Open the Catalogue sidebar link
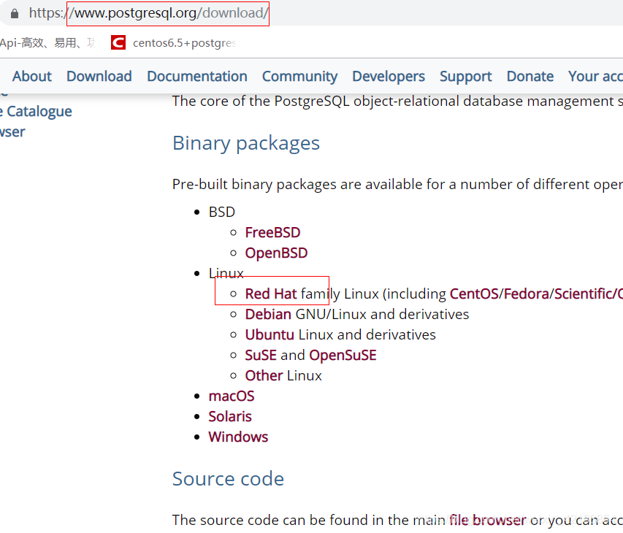 37,112
